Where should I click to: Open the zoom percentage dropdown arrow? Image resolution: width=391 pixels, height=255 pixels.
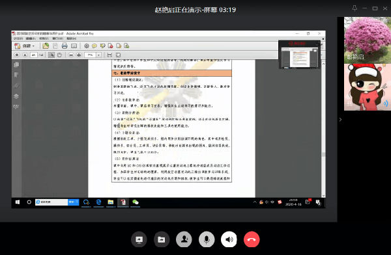point(99,55)
